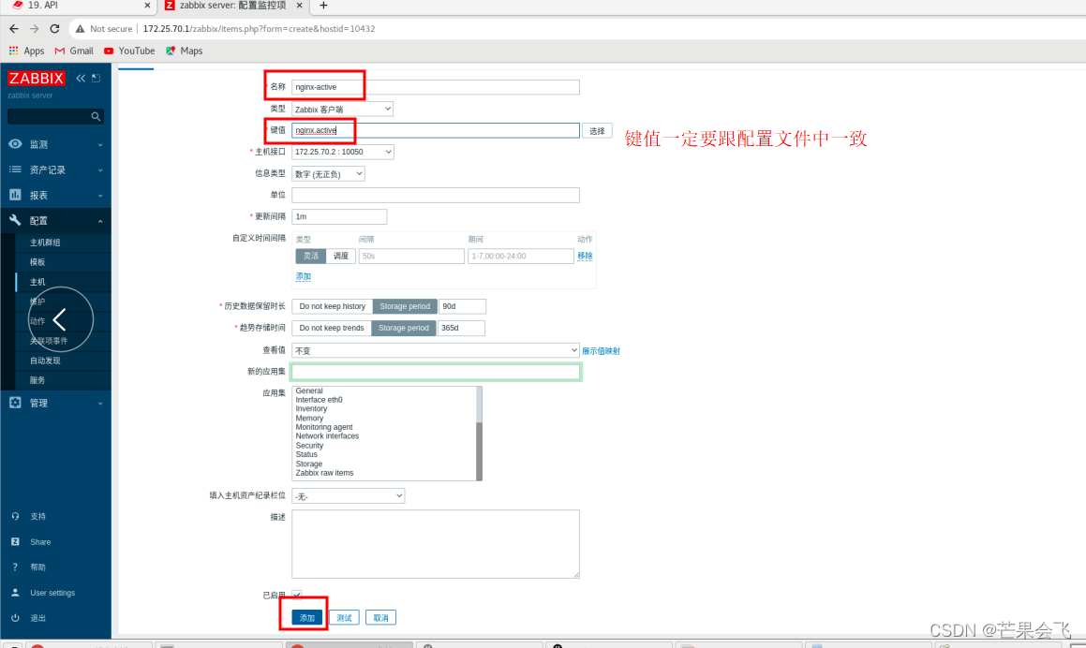Click the question mark 帮助 icon
The width and height of the screenshot is (1086, 648).
coord(15,567)
